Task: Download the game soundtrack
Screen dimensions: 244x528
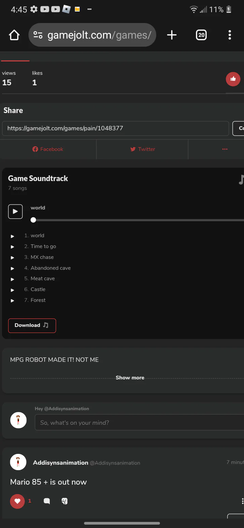Action: tap(32, 326)
